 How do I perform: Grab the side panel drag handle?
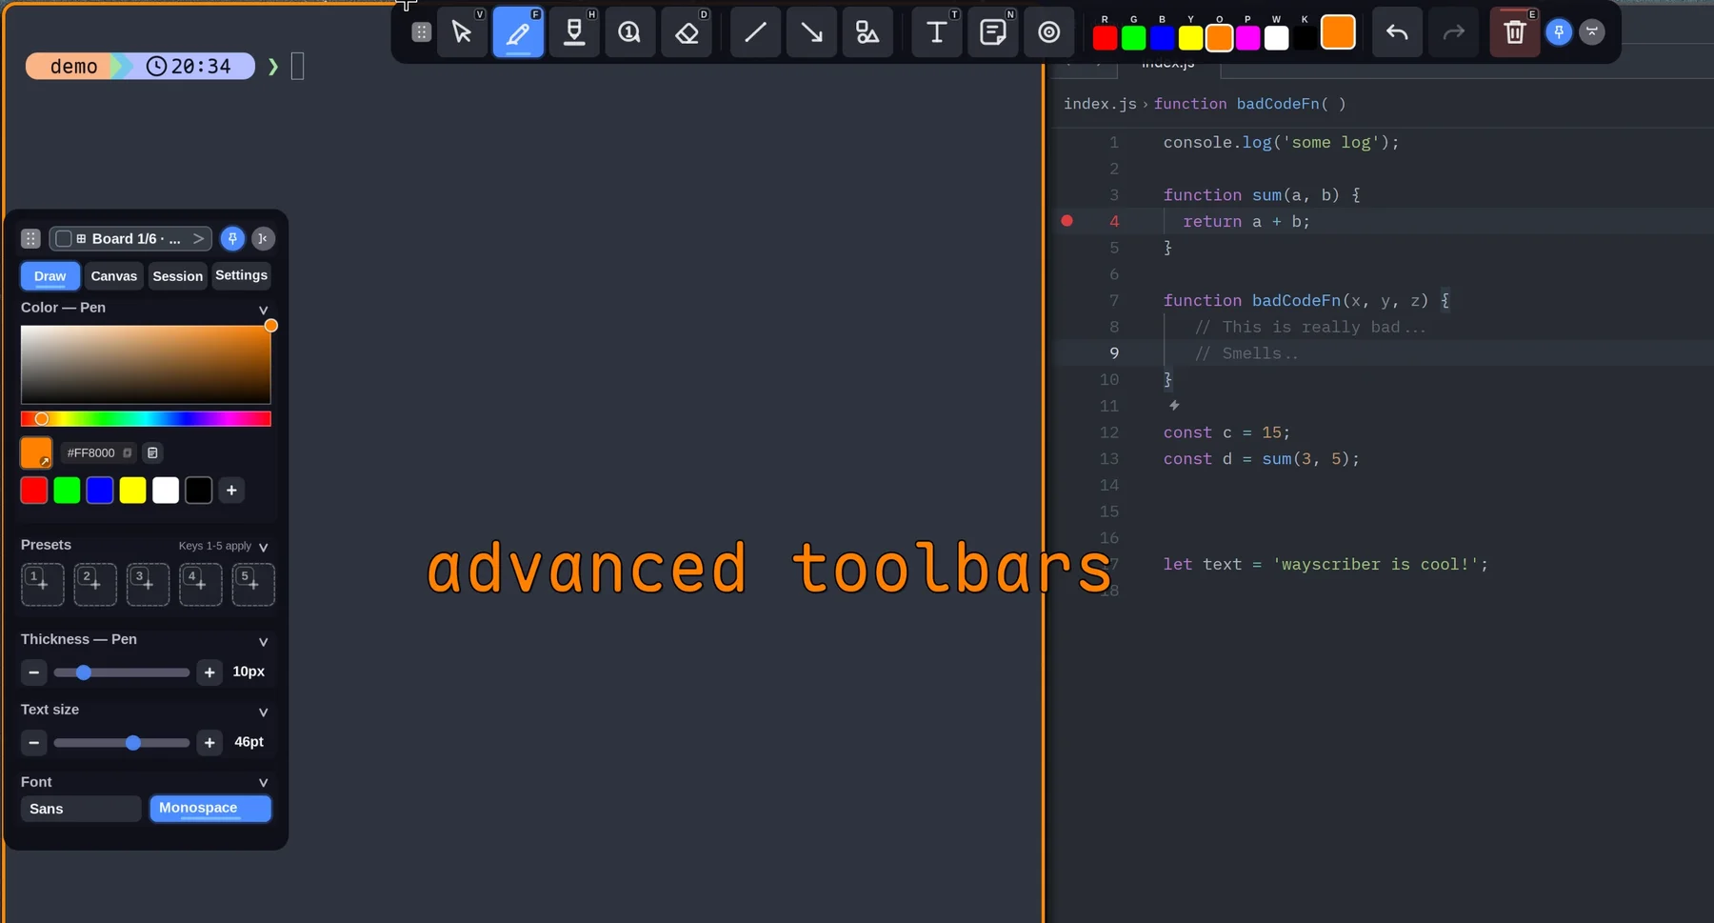30,238
